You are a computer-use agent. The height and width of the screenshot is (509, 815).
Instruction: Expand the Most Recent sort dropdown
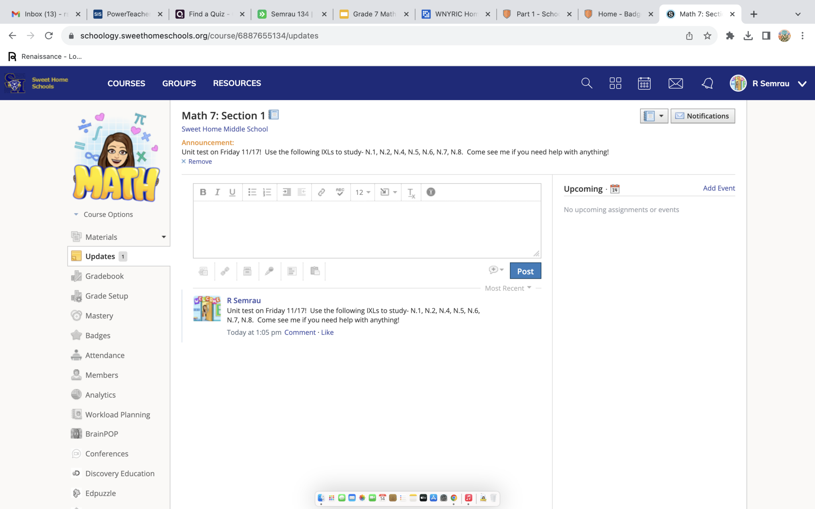coord(508,288)
